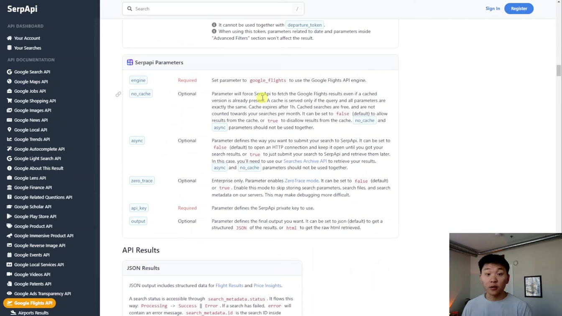Click the search_metadata.status code text
The image size is (562, 316).
point(236,299)
